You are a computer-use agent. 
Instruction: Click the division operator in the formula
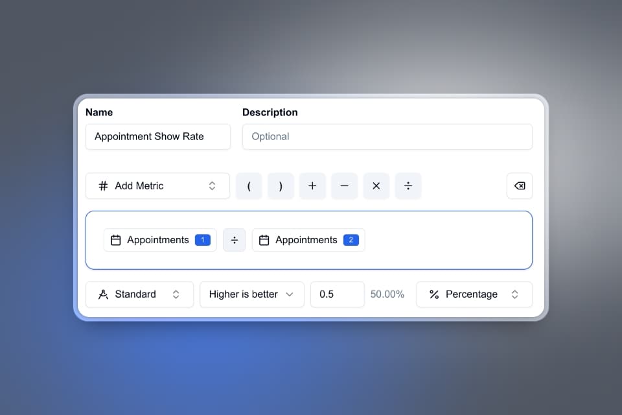234,240
